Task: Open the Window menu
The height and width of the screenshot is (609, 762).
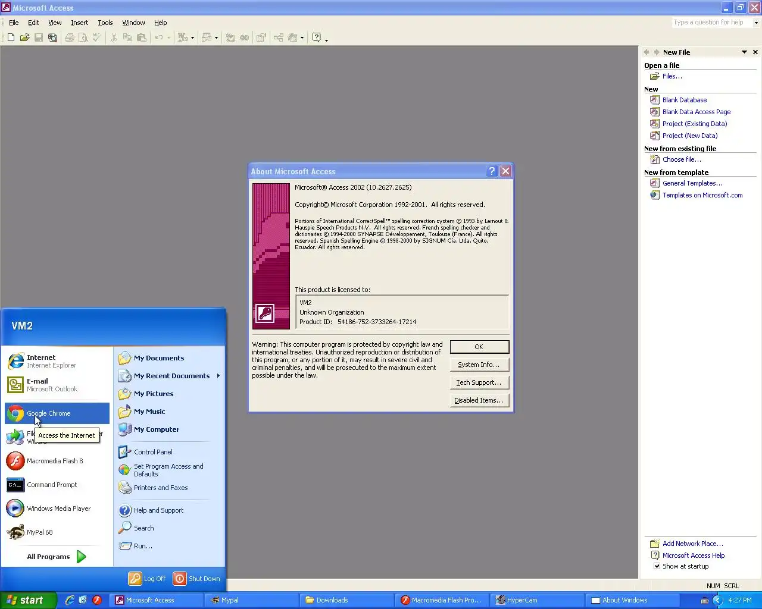Action: [133, 23]
